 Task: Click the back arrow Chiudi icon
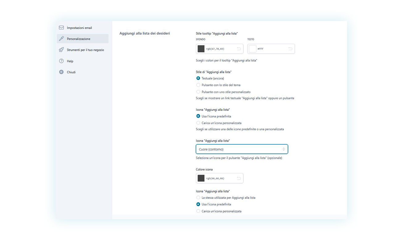point(61,72)
